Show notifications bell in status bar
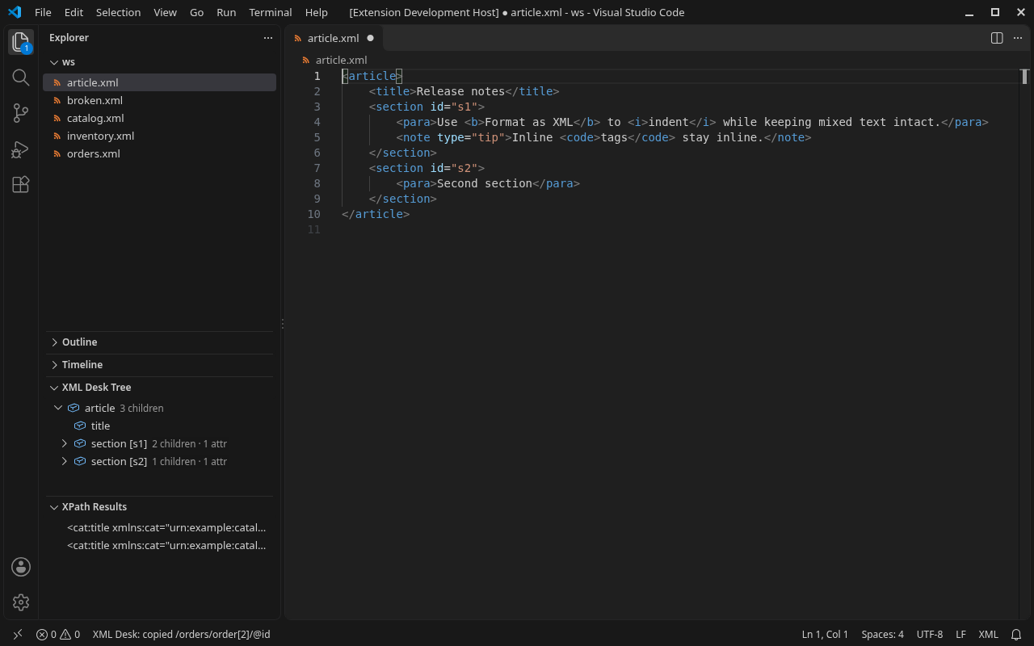This screenshot has height=646, width=1034. pyautogui.click(x=1017, y=635)
